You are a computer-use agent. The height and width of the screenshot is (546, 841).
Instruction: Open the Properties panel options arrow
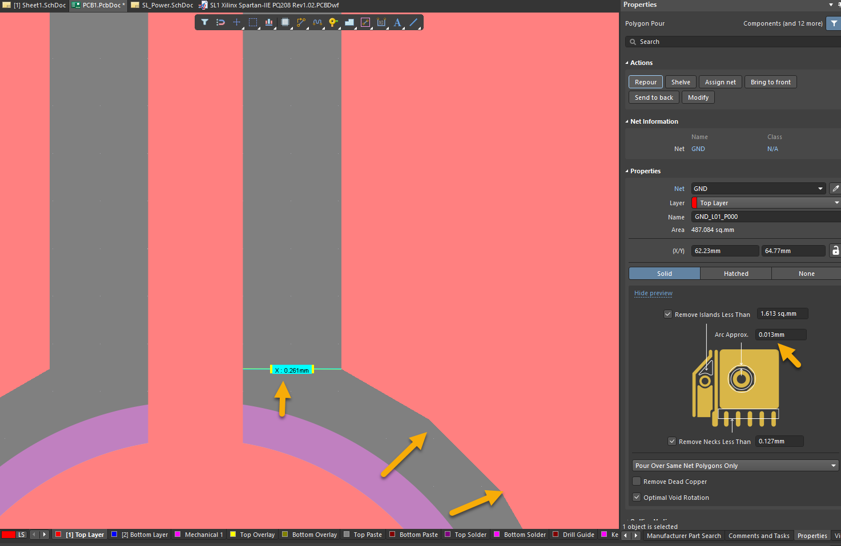click(831, 5)
